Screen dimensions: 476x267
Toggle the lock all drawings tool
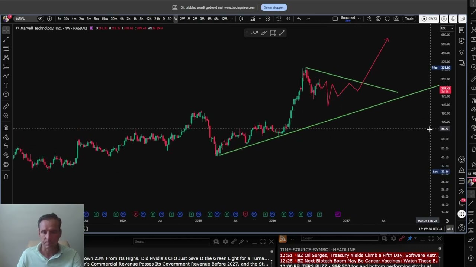[6, 146]
